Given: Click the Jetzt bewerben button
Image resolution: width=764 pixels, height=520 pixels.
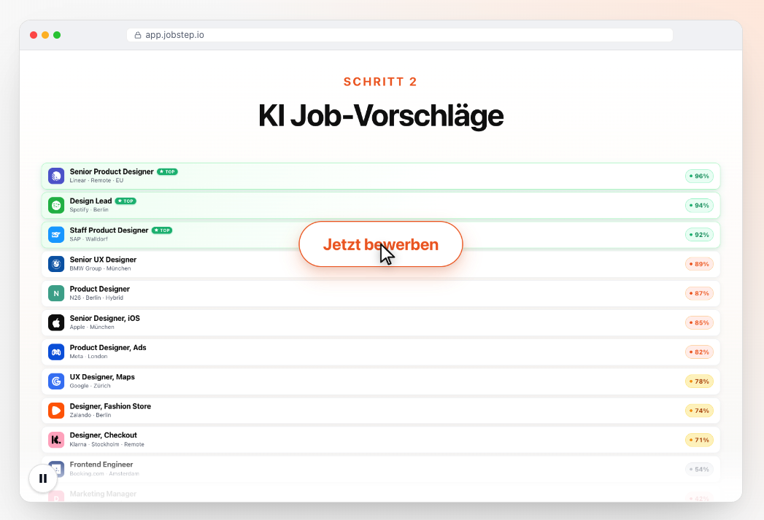Looking at the screenshot, I should click(380, 244).
